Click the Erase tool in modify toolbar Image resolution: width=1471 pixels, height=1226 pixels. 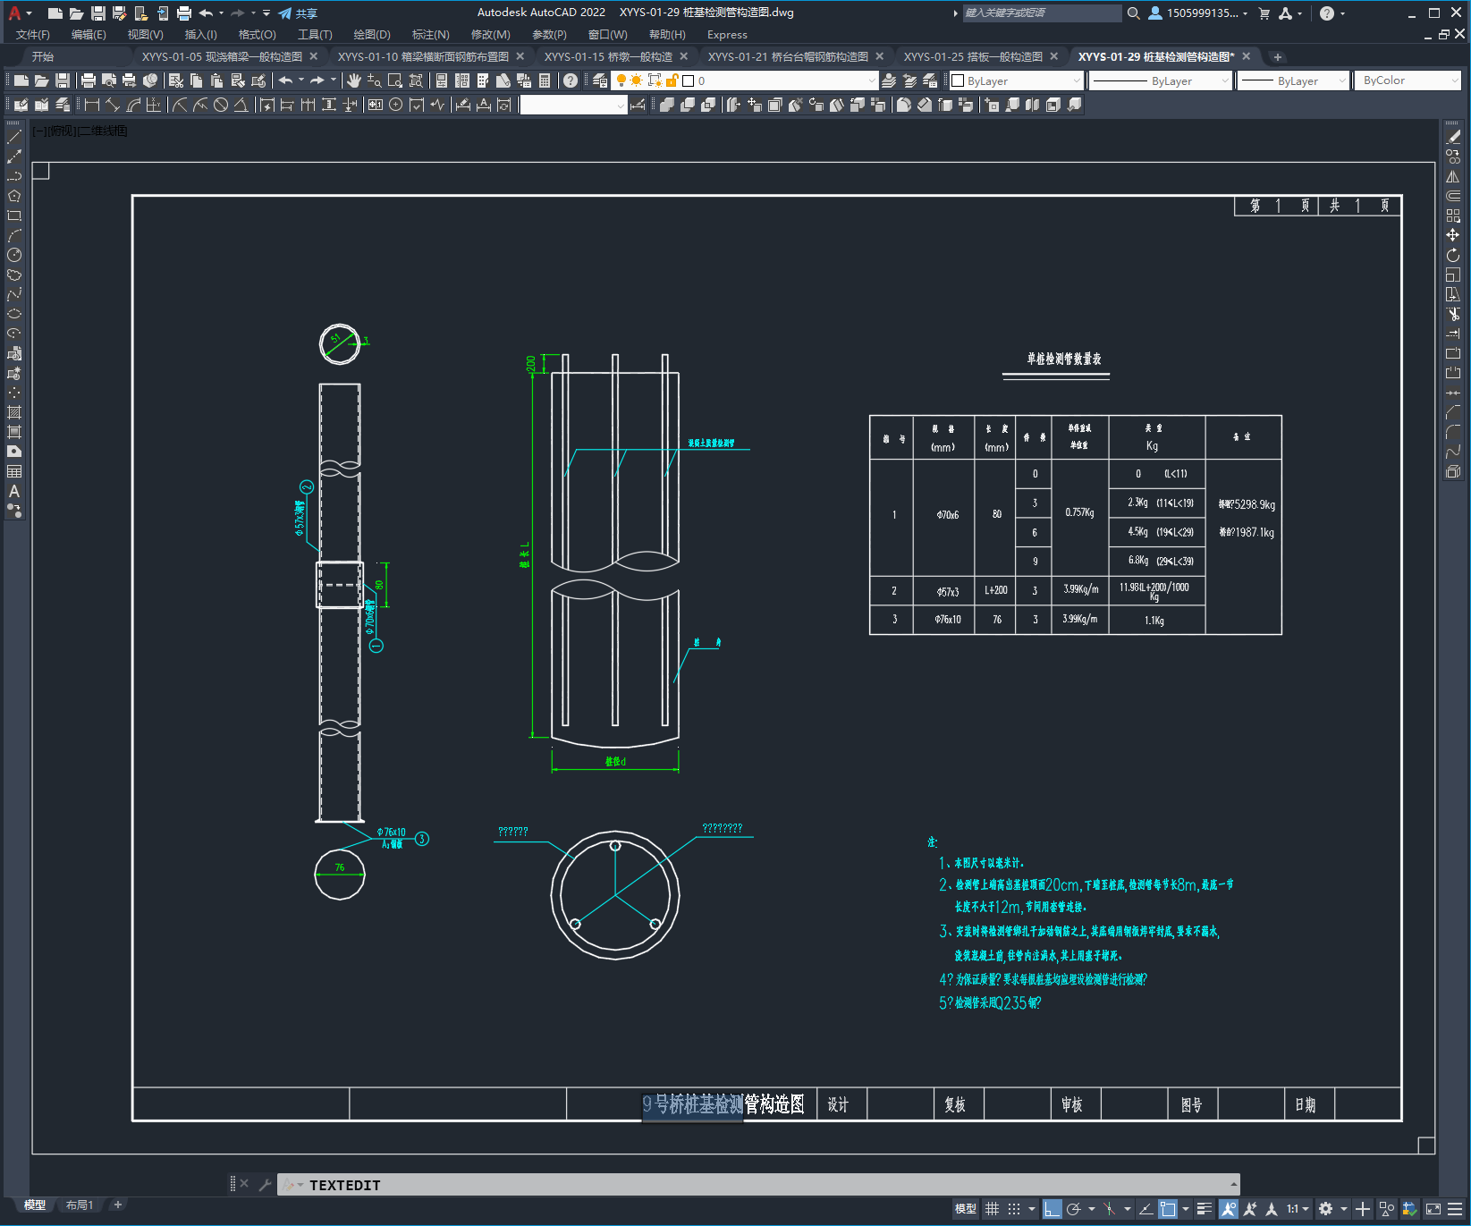pyautogui.click(x=1453, y=137)
